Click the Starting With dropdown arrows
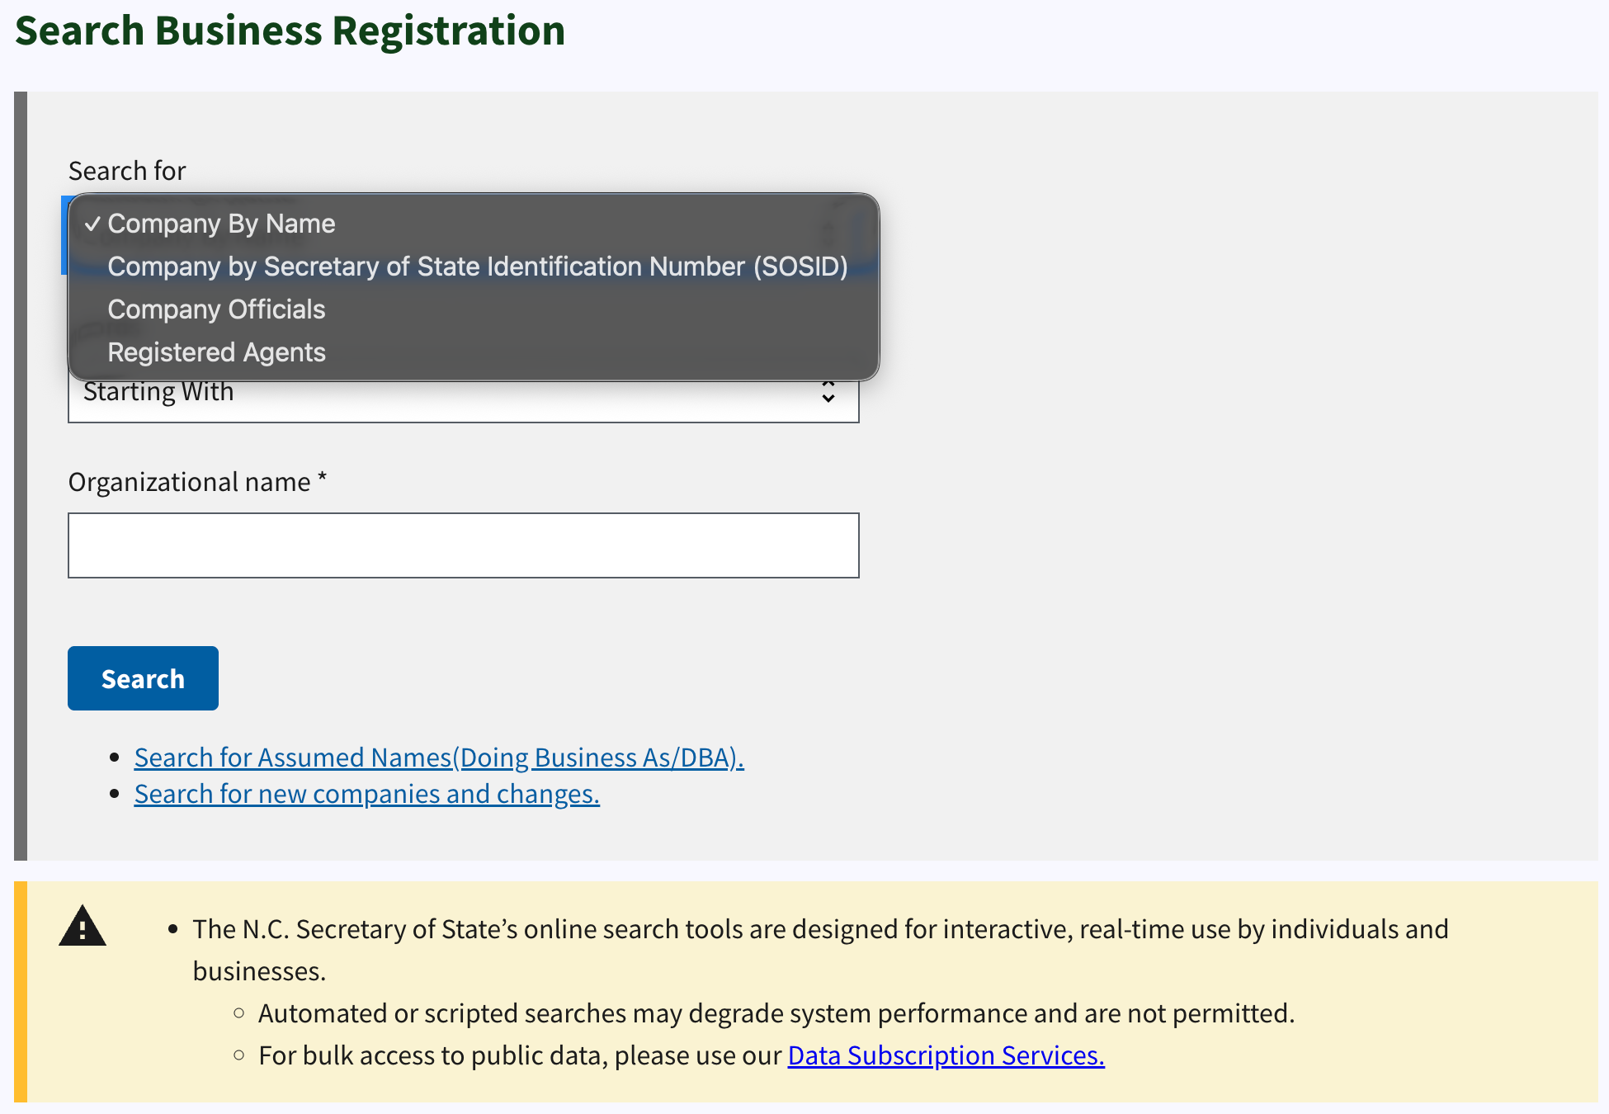1609x1114 pixels. [828, 392]
